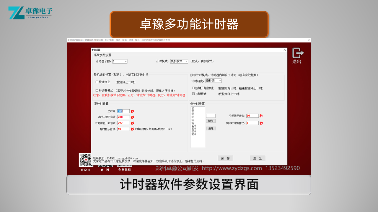Click the 超时提示音效 input showing 60
Viewport: 378px width, 212px height.
point(123,129)
